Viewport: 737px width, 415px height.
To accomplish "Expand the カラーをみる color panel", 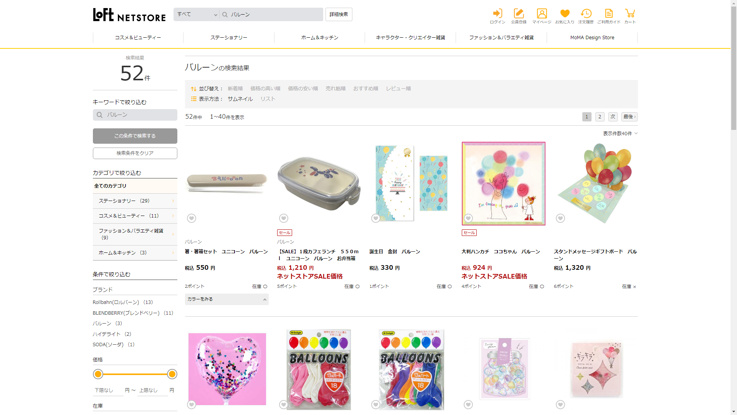I will (x=226, y=299).
